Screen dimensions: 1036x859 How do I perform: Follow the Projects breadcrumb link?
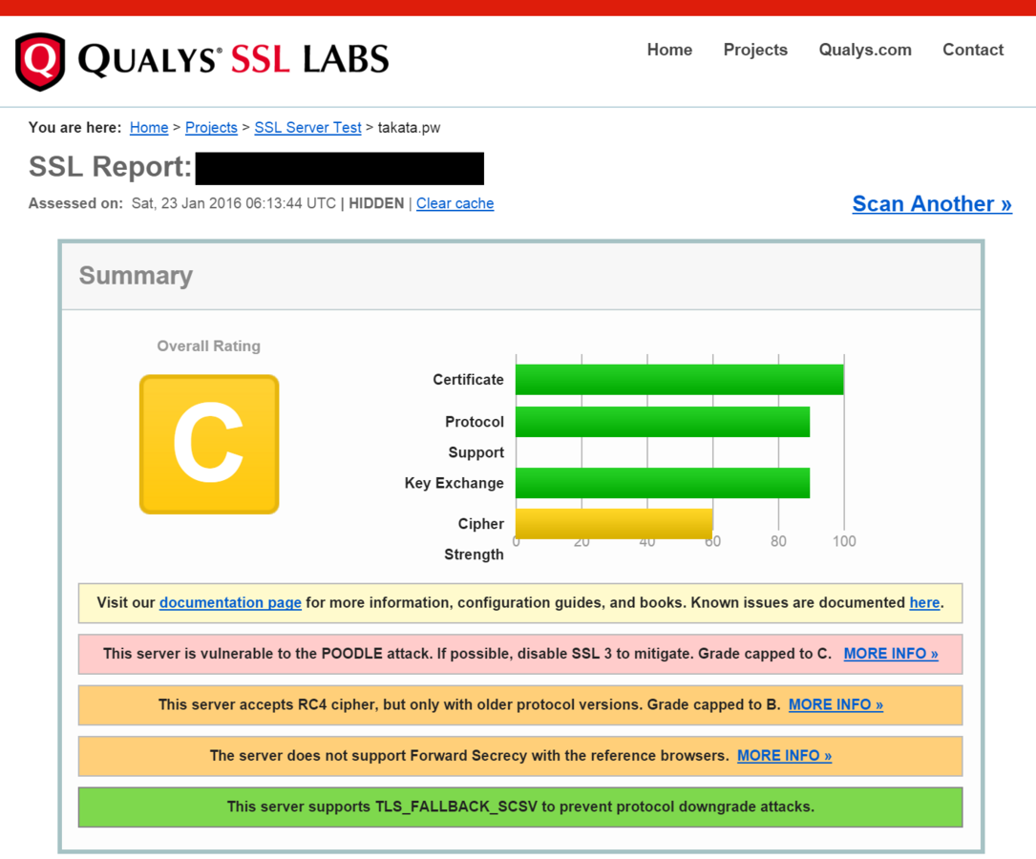[211, 128]
